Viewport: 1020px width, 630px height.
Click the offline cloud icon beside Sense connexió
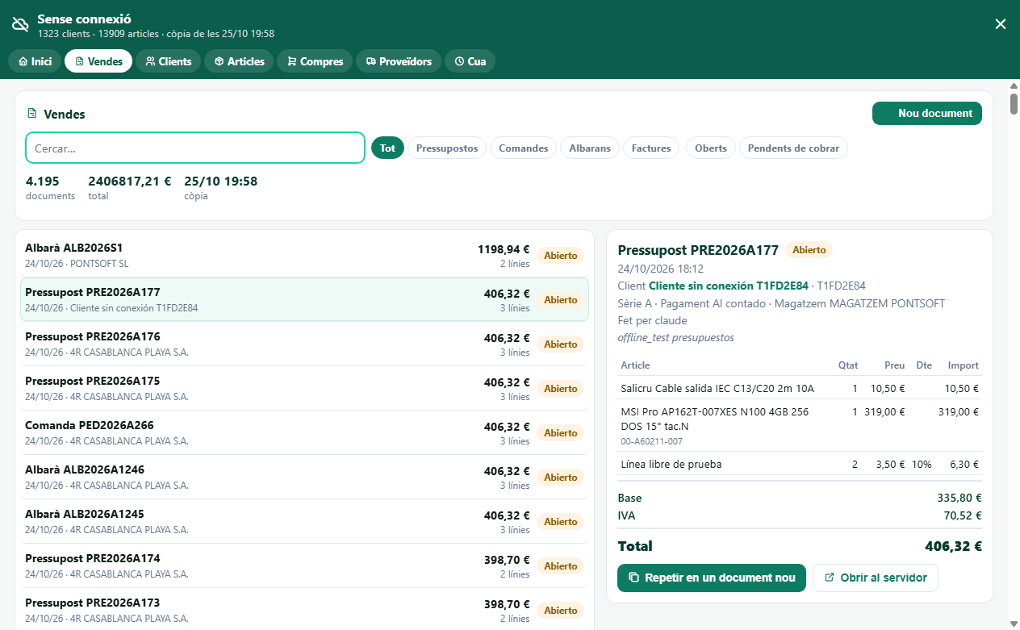pyautogui.click(x=20, y=25)
